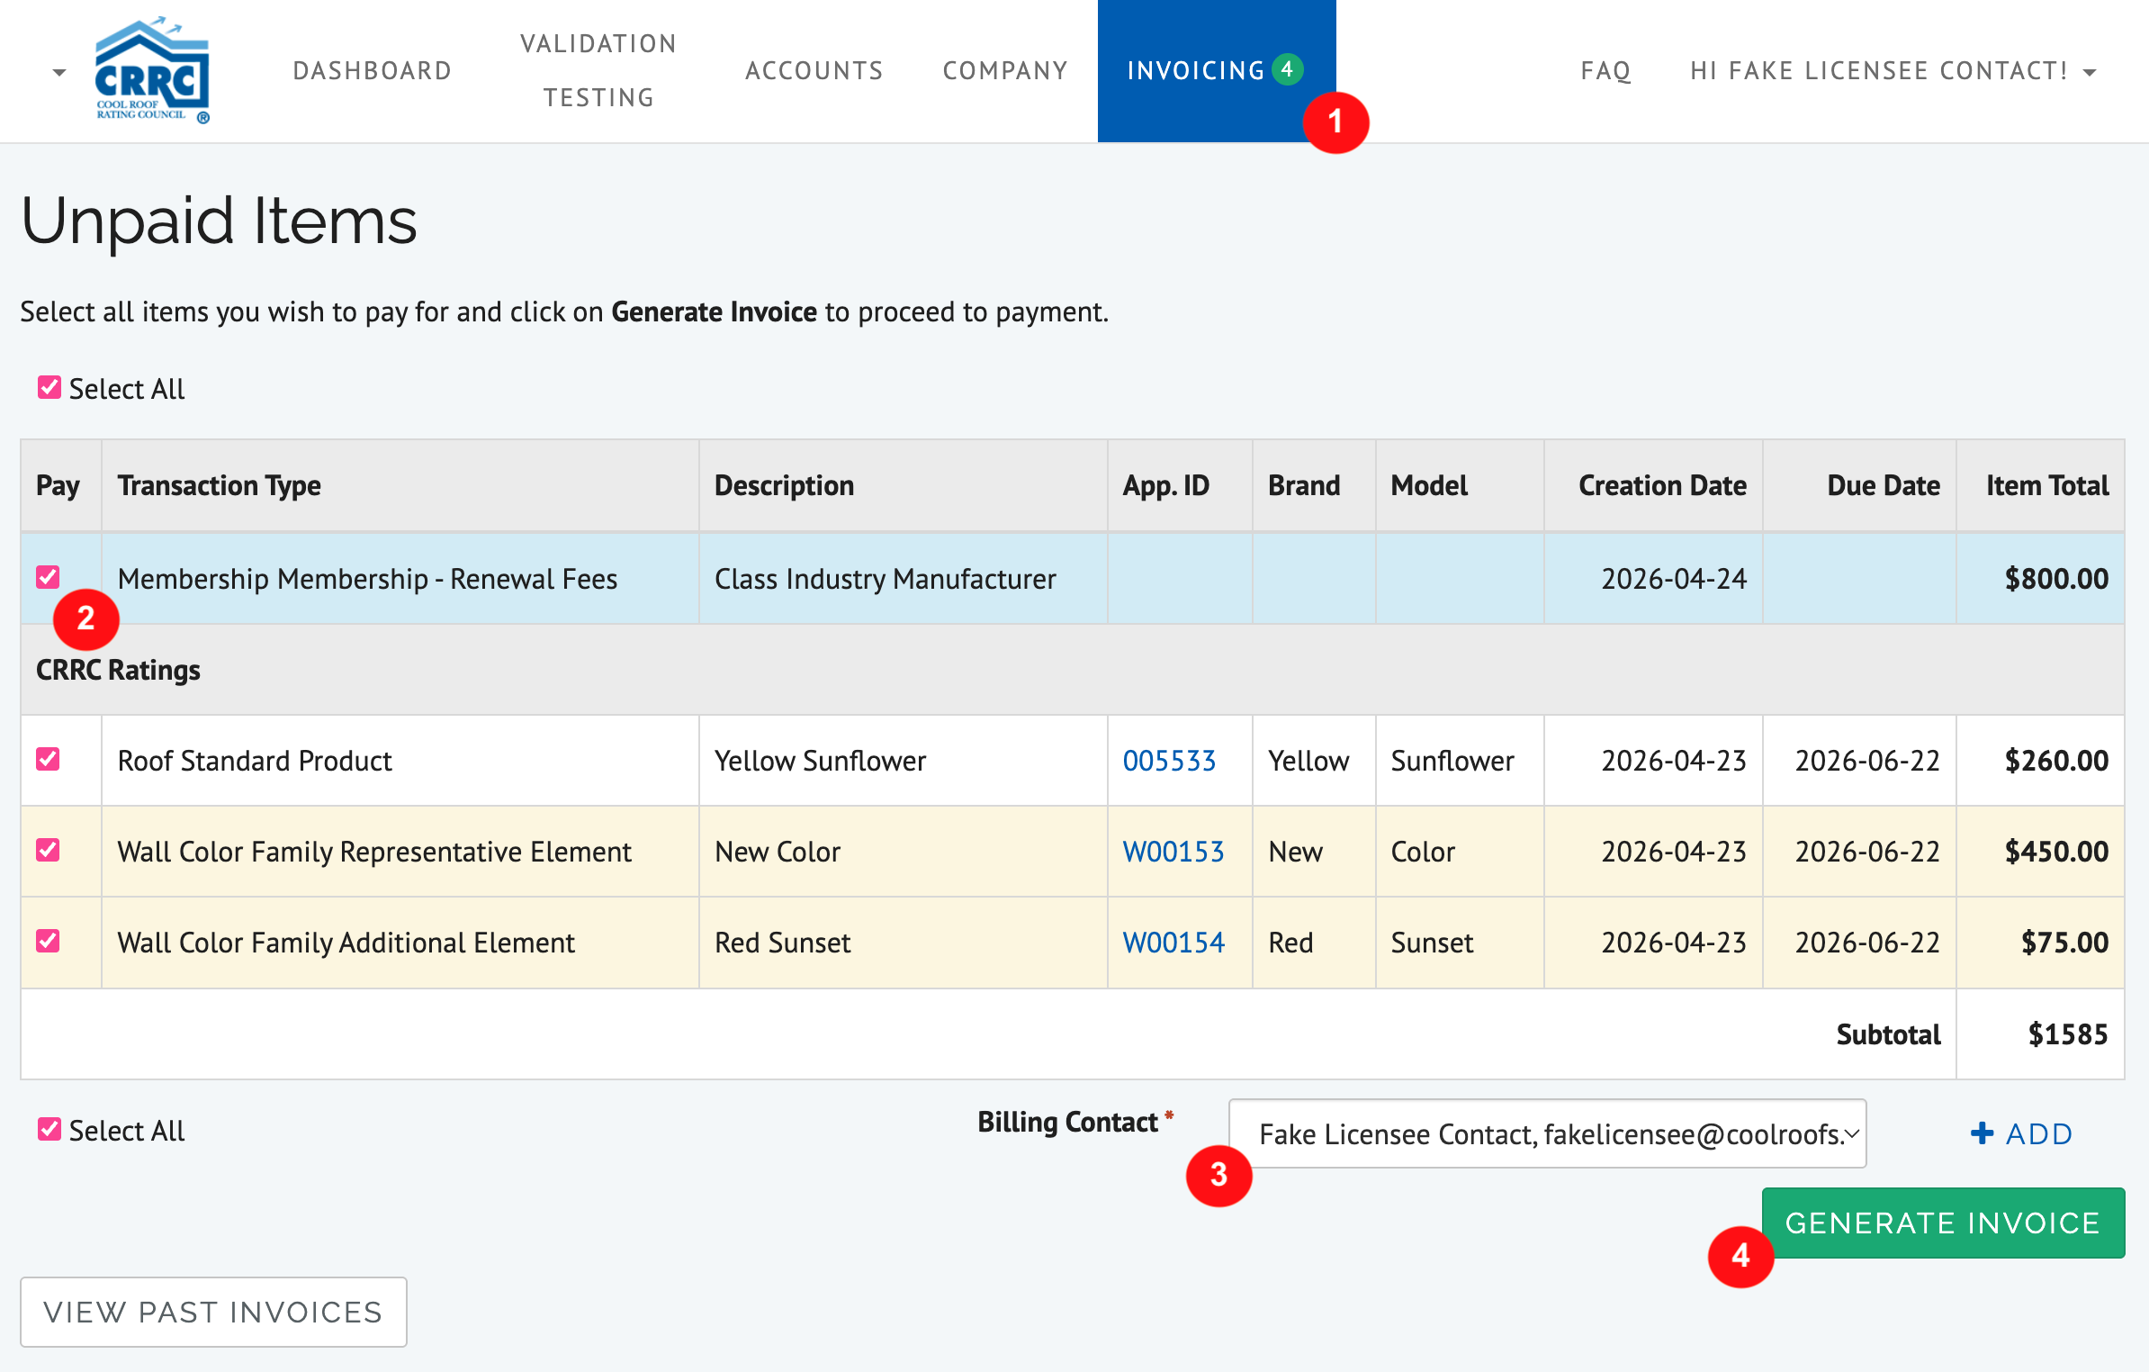This screenshot has height=1372, width=2149.
Task: Open application ID 005533 link
Action: 1169,761
